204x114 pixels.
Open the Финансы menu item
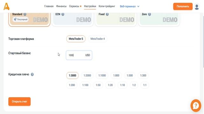[x=61, y=6]
